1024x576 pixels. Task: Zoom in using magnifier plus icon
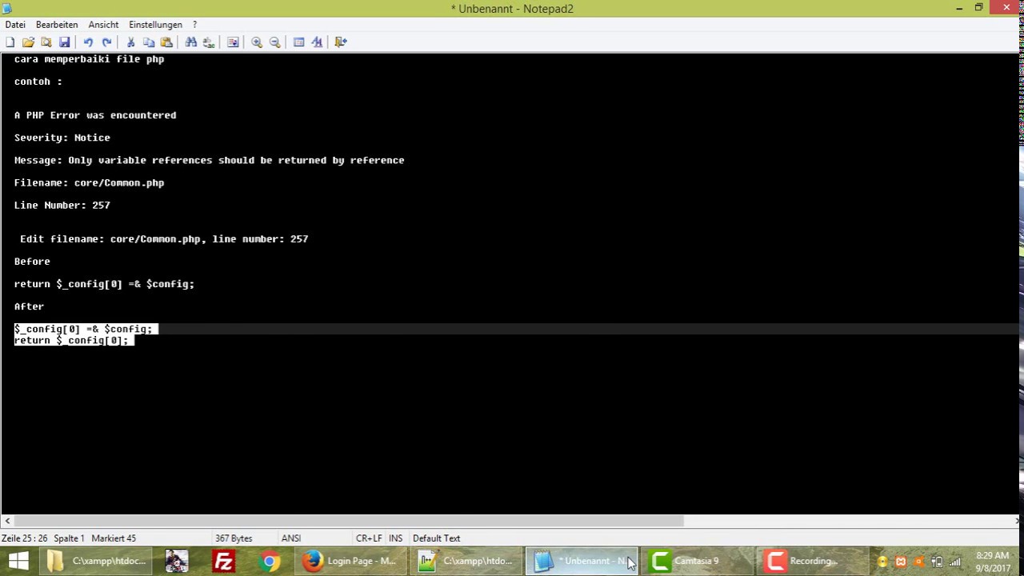pyautogui.click(x=257, y=42)
